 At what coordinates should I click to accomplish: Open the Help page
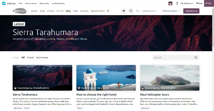75,11
